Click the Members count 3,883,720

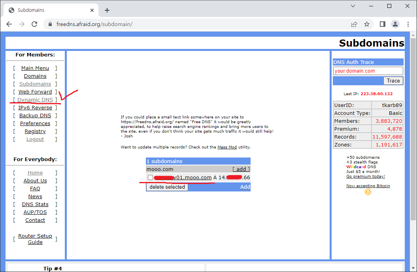(x=389, y=121)
